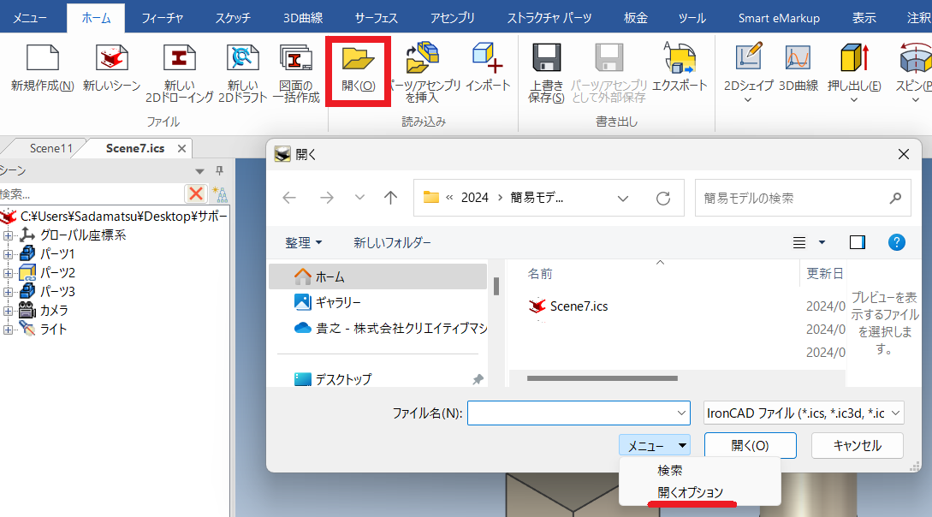Click the 開く(O) folder icon in ribbon
The height and width of the screenshot is (517, 932).
pos(358,58)
